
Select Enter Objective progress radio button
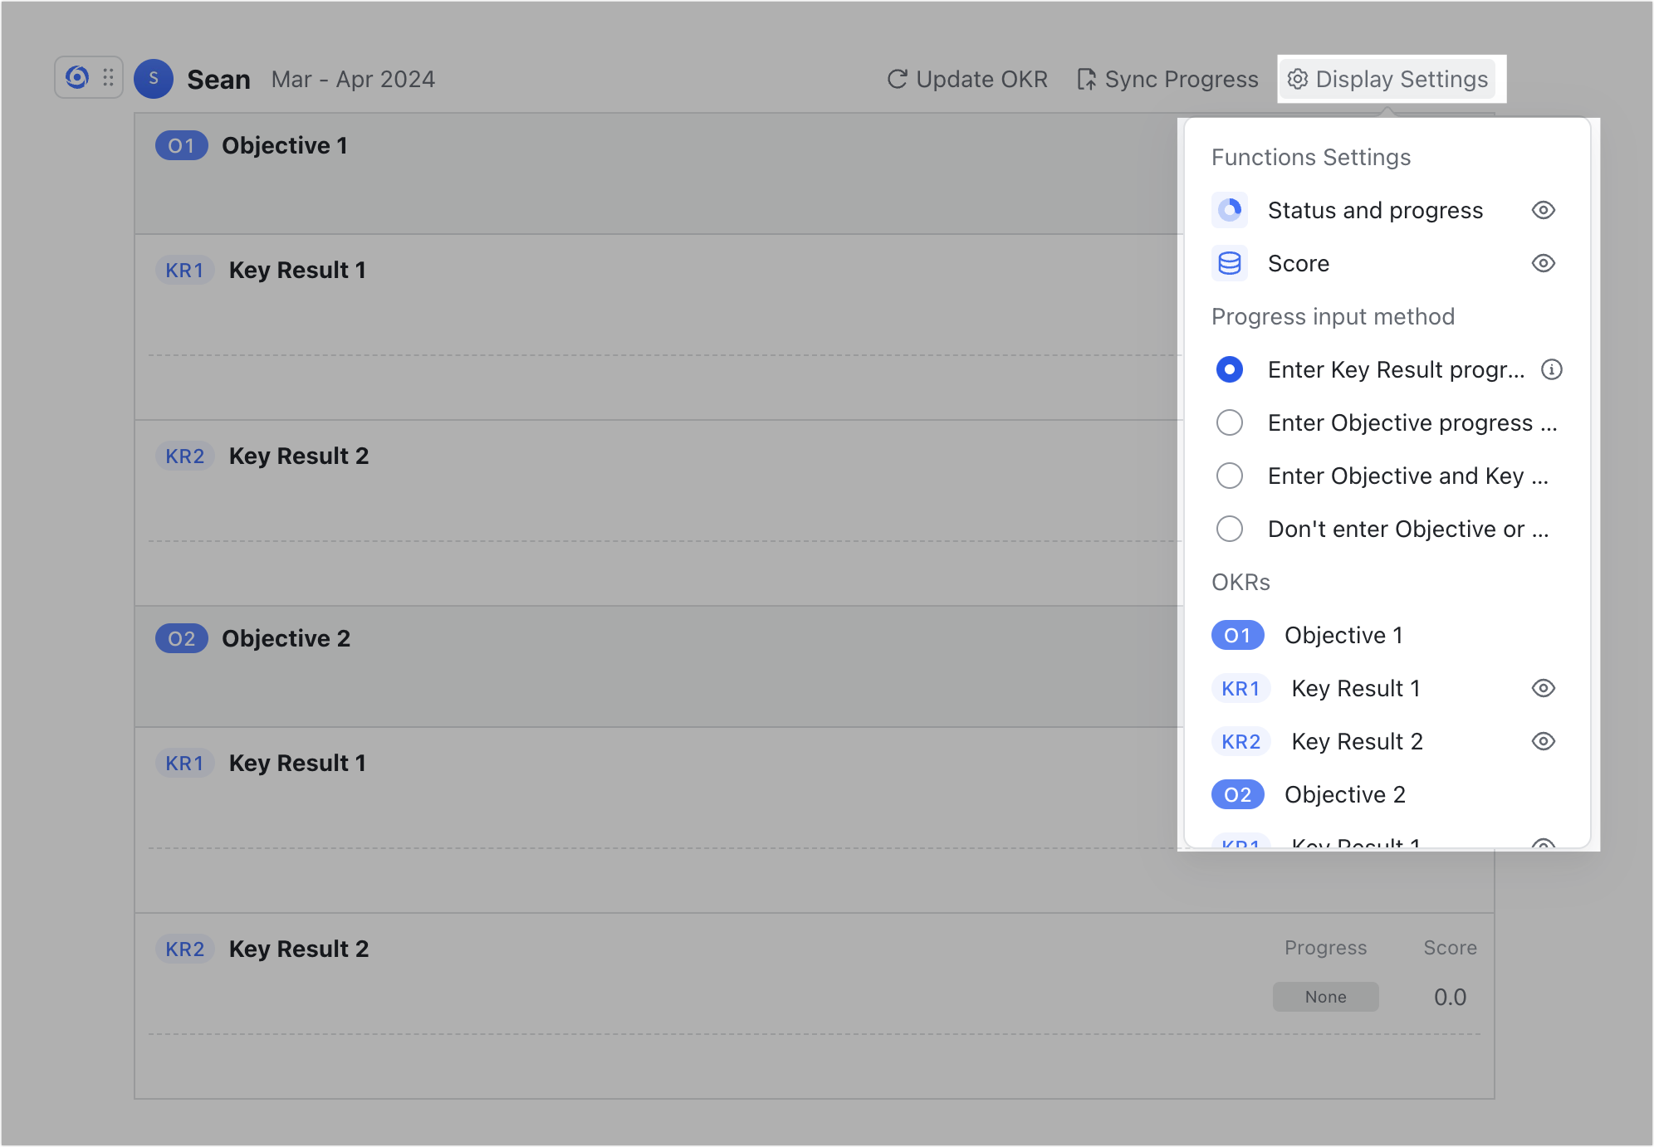pyautogui.click(x=1230, y=422)
